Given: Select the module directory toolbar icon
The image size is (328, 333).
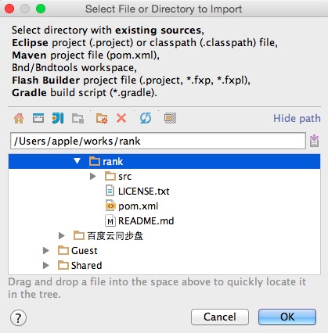Looking at the screenshot, I should click(77, 119).
